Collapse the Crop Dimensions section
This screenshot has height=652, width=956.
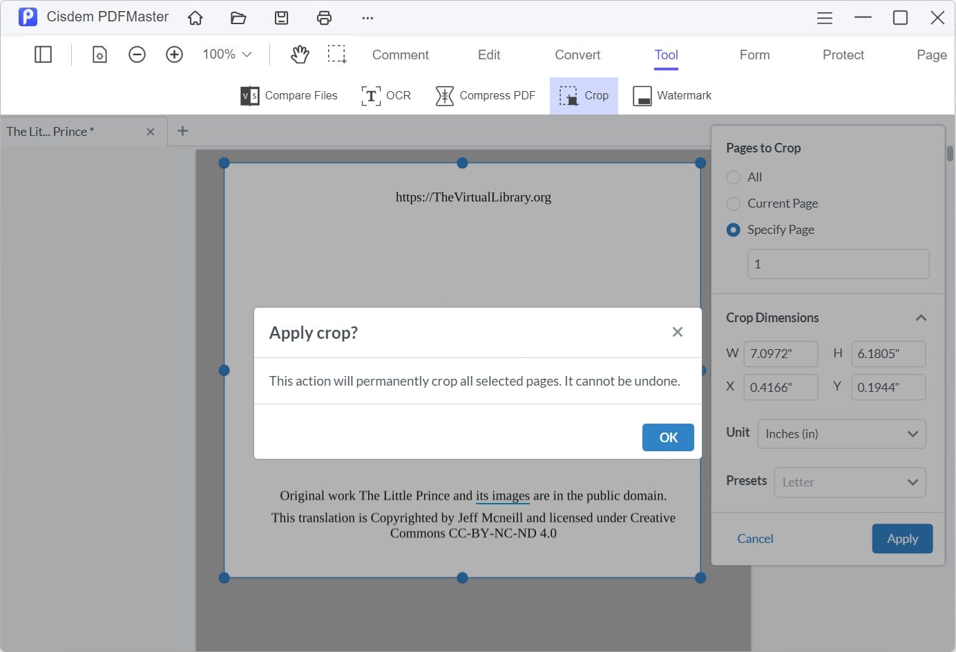tap(920, 318)
